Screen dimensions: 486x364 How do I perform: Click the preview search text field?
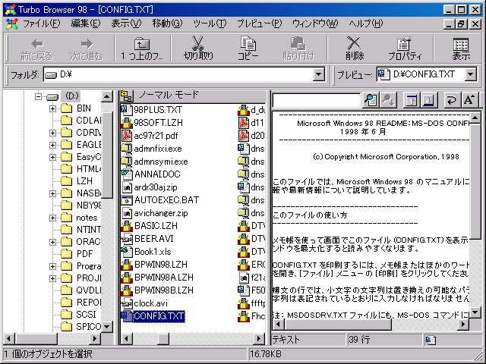point(317,100)
